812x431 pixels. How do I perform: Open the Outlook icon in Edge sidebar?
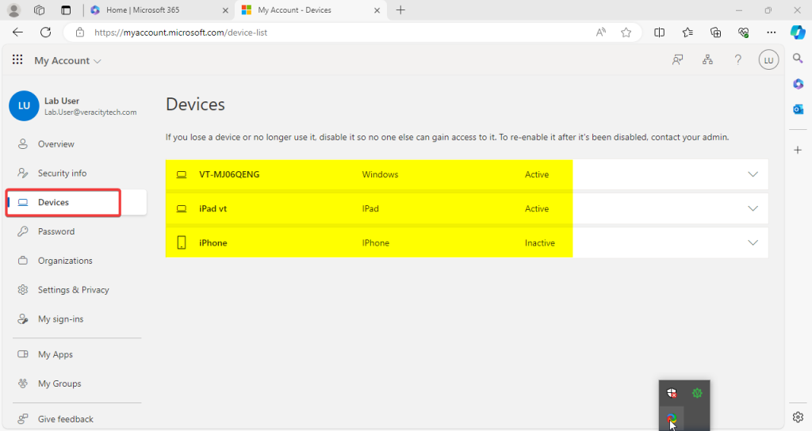(798, 109)
